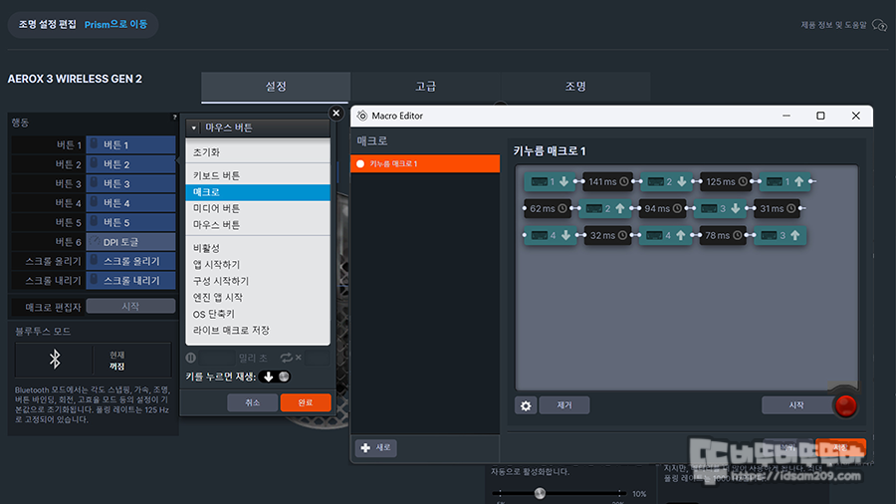
Task: Select the 78 ms delay block
Action: [x=723, y=235]
